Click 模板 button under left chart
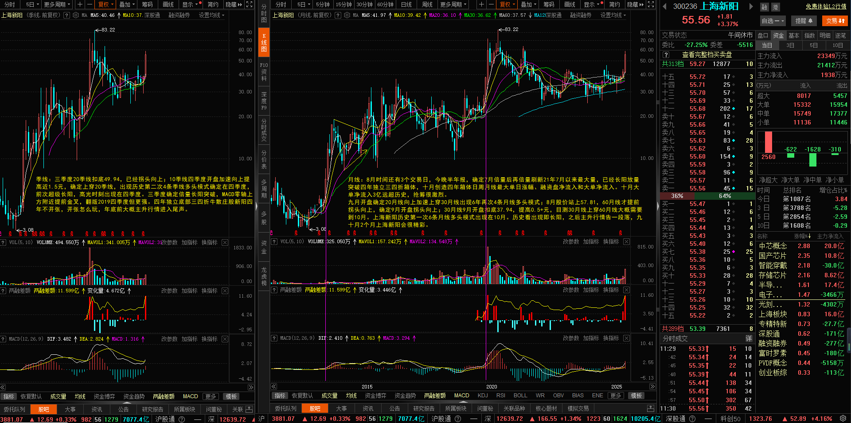The height and width of the screenshot is (423, 851). (231, 396)
